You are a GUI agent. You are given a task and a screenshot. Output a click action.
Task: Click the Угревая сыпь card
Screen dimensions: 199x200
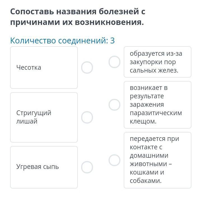coord(44,167)
